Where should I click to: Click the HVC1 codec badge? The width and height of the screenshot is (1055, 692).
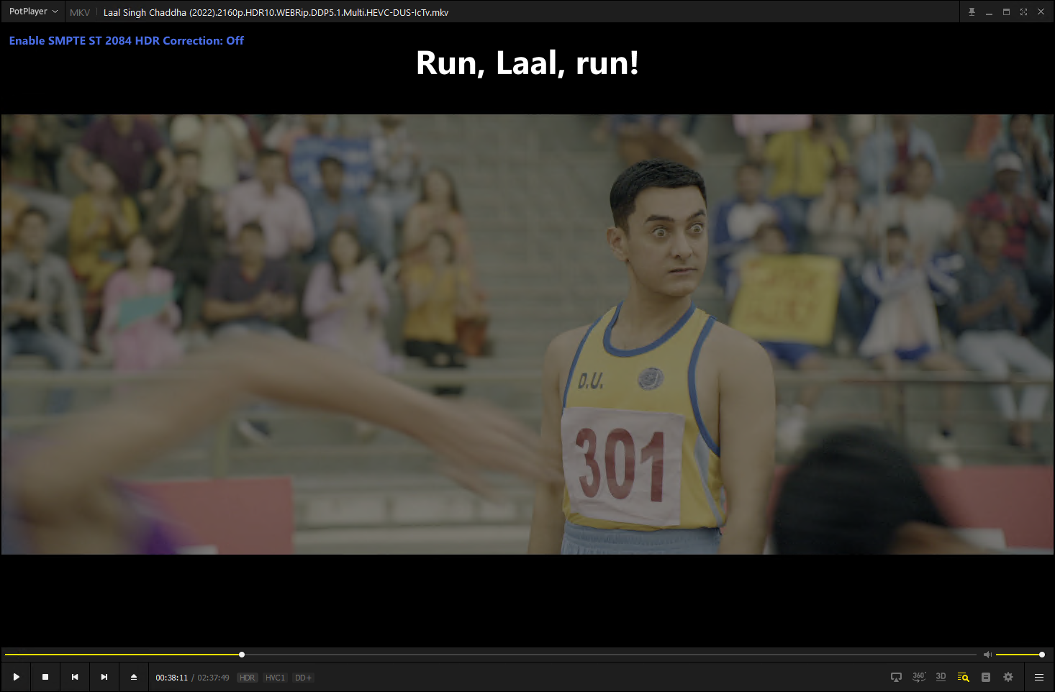(275, 678)
